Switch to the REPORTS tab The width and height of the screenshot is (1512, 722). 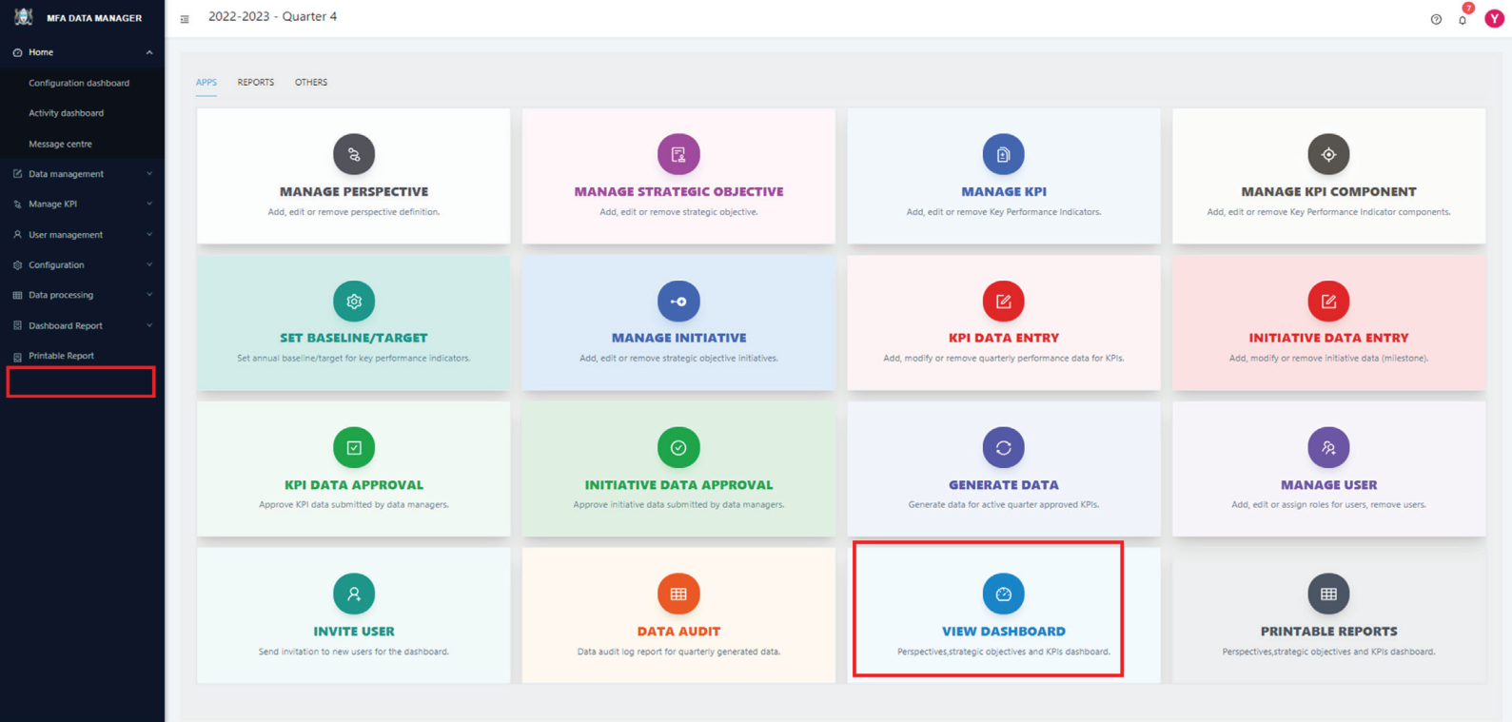pyautogui.click(x=256, y=83)
